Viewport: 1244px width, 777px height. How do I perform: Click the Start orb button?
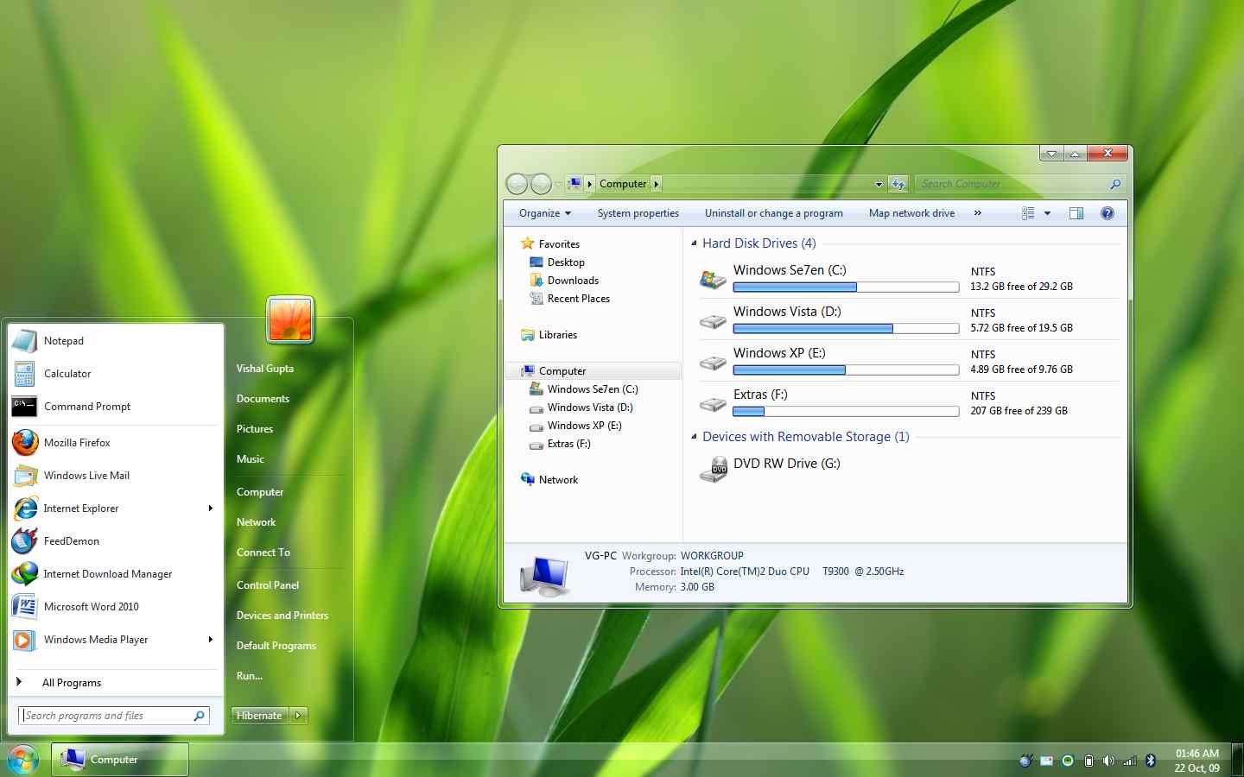click(22, 760)
